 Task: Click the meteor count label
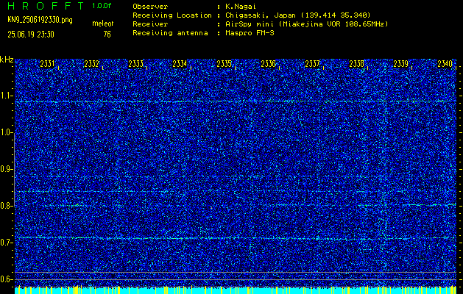point(103,24)
